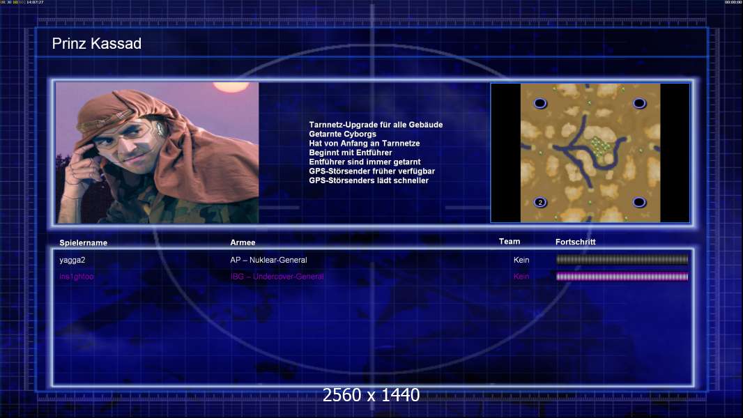The height and width of the screenshot is (418, 743).
Task: Click the Team column header
Action: coord(510,242)
